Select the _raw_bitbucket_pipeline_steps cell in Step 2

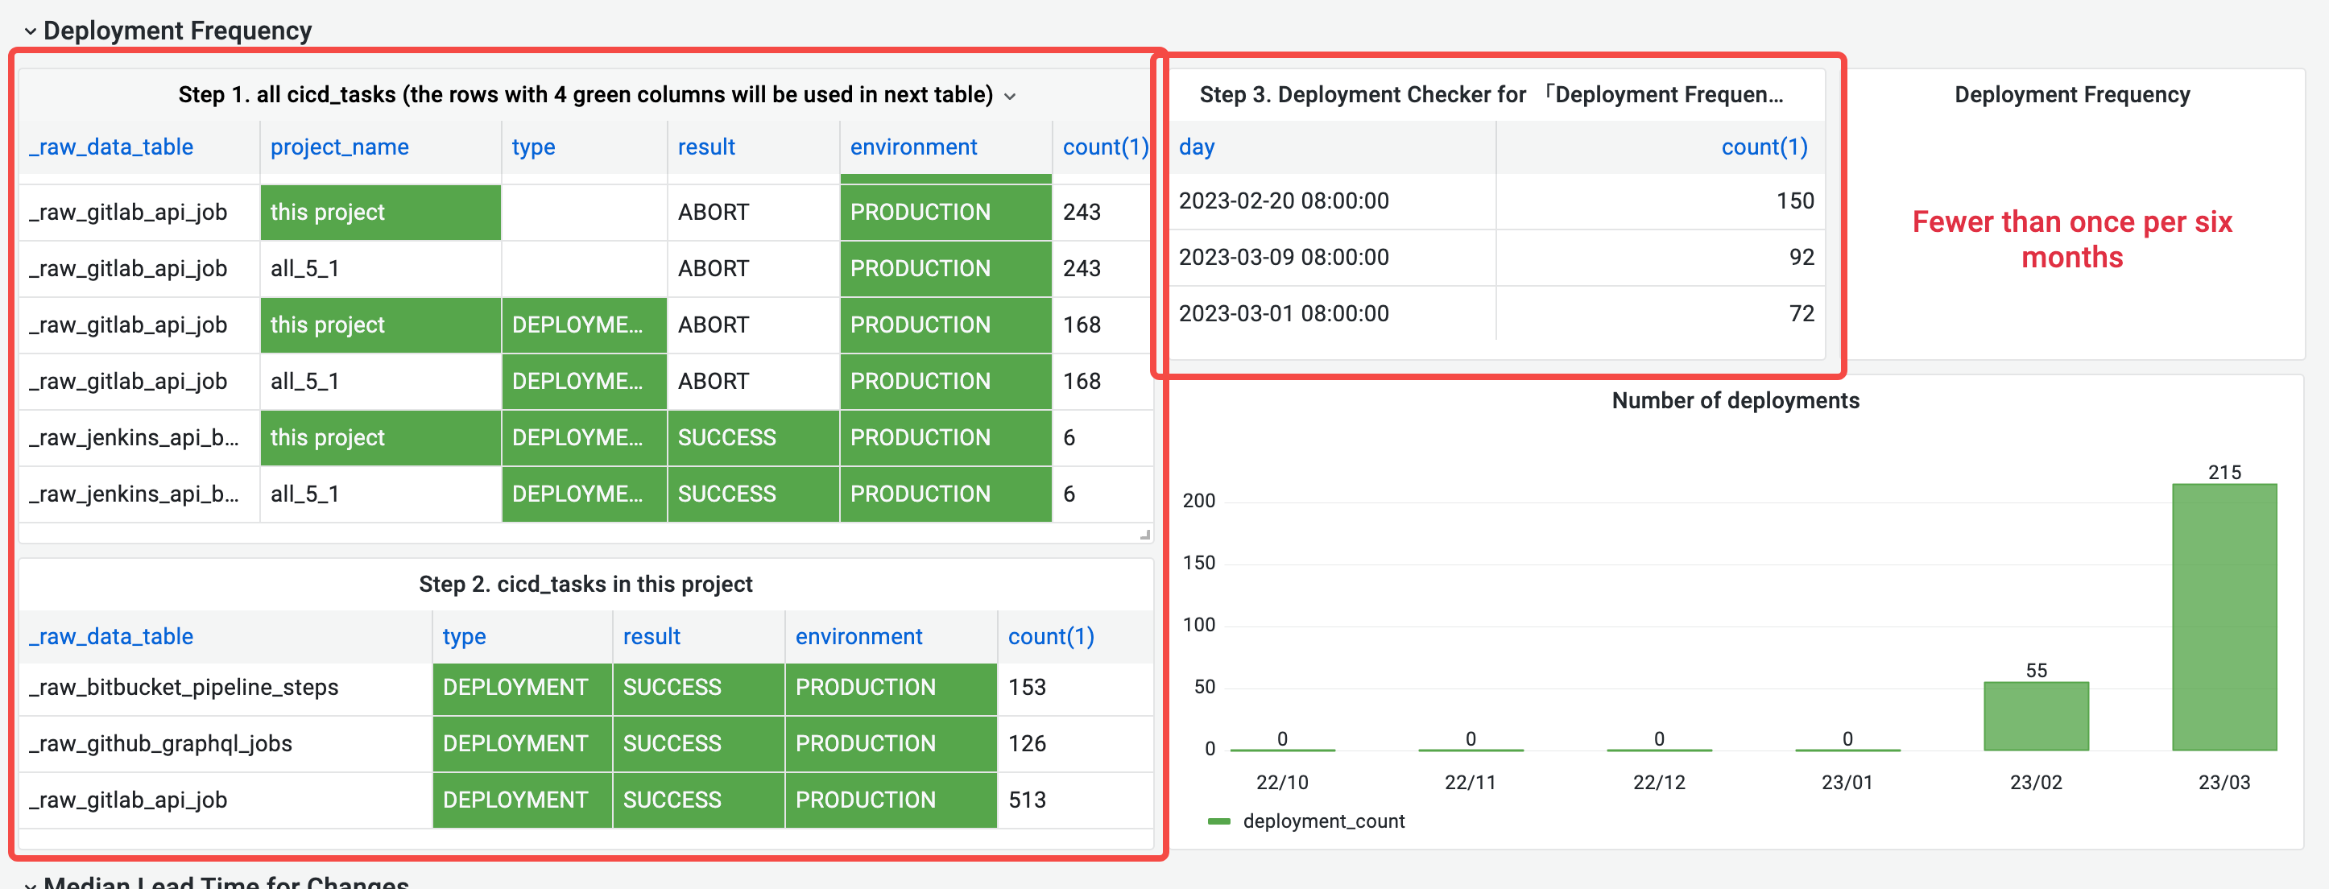[184, 688]
